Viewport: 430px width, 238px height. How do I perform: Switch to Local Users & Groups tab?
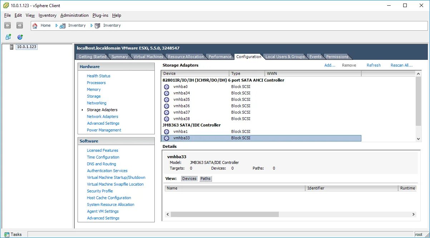tap(285, 57)
